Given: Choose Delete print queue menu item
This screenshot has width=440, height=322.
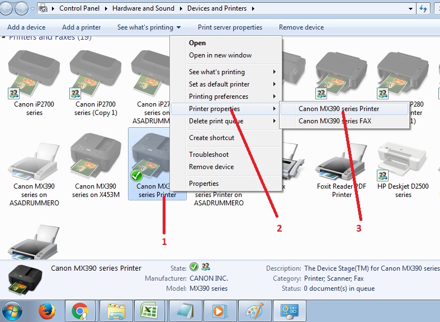Looking at the screenshot, I should tap(226, 121).
